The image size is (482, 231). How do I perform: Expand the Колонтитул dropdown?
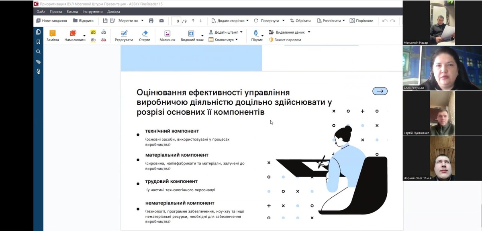pyautogui.click(x=237, y=40)
